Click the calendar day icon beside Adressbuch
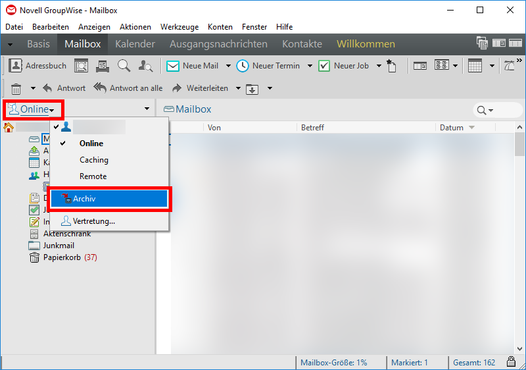The width and height of the screenshot is (526, 370). (103, 66)
